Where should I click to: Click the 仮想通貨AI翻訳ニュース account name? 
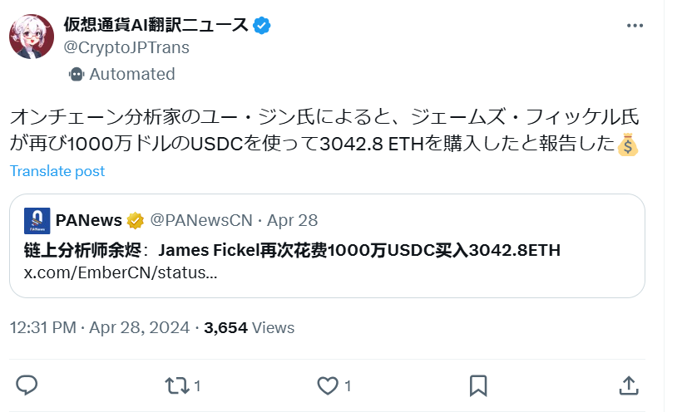point(156,25)
